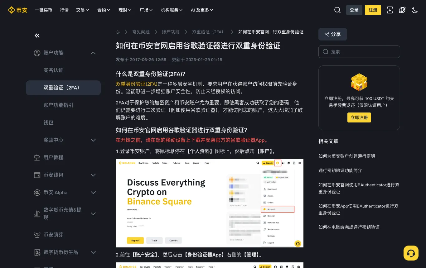Click the step 1 tutorial screenshot image
Viewport: 426px width, 268px height.
coord(210,203)
